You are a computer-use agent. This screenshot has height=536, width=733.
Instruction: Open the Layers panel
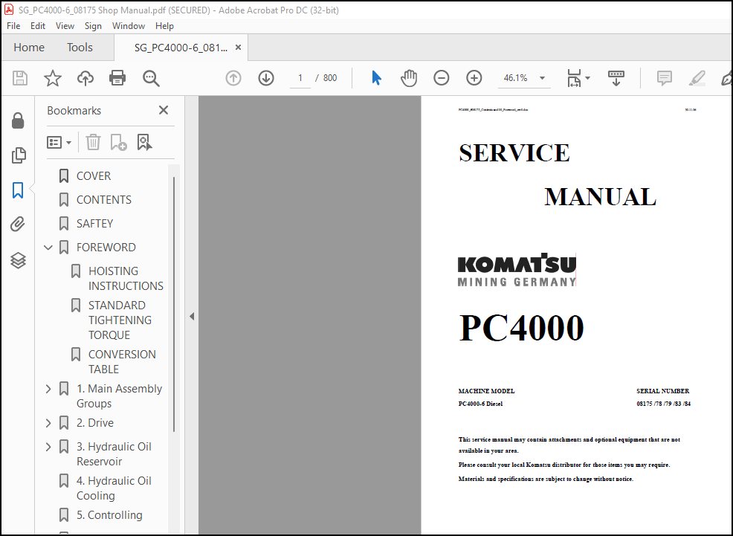coord(18,259)
